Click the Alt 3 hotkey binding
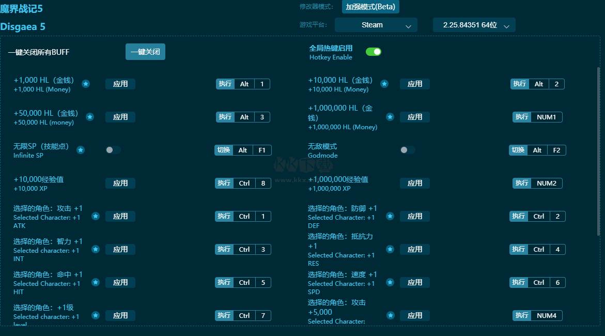The height and width of the screenshot is (336, 605). [x=243, y=117]
